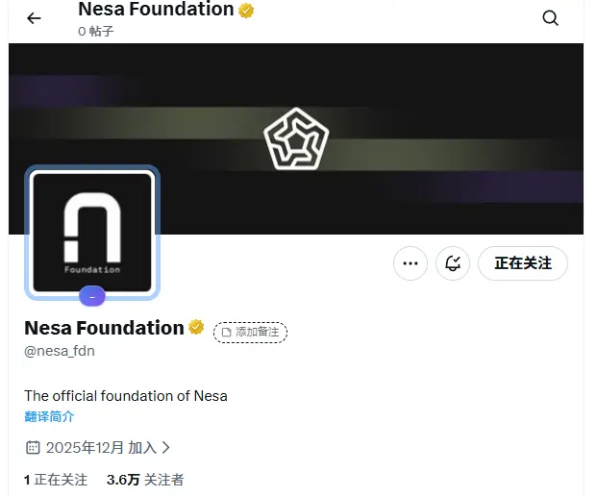Click the gold verified badge in header

pyautogui.click(x=246, y=11)
